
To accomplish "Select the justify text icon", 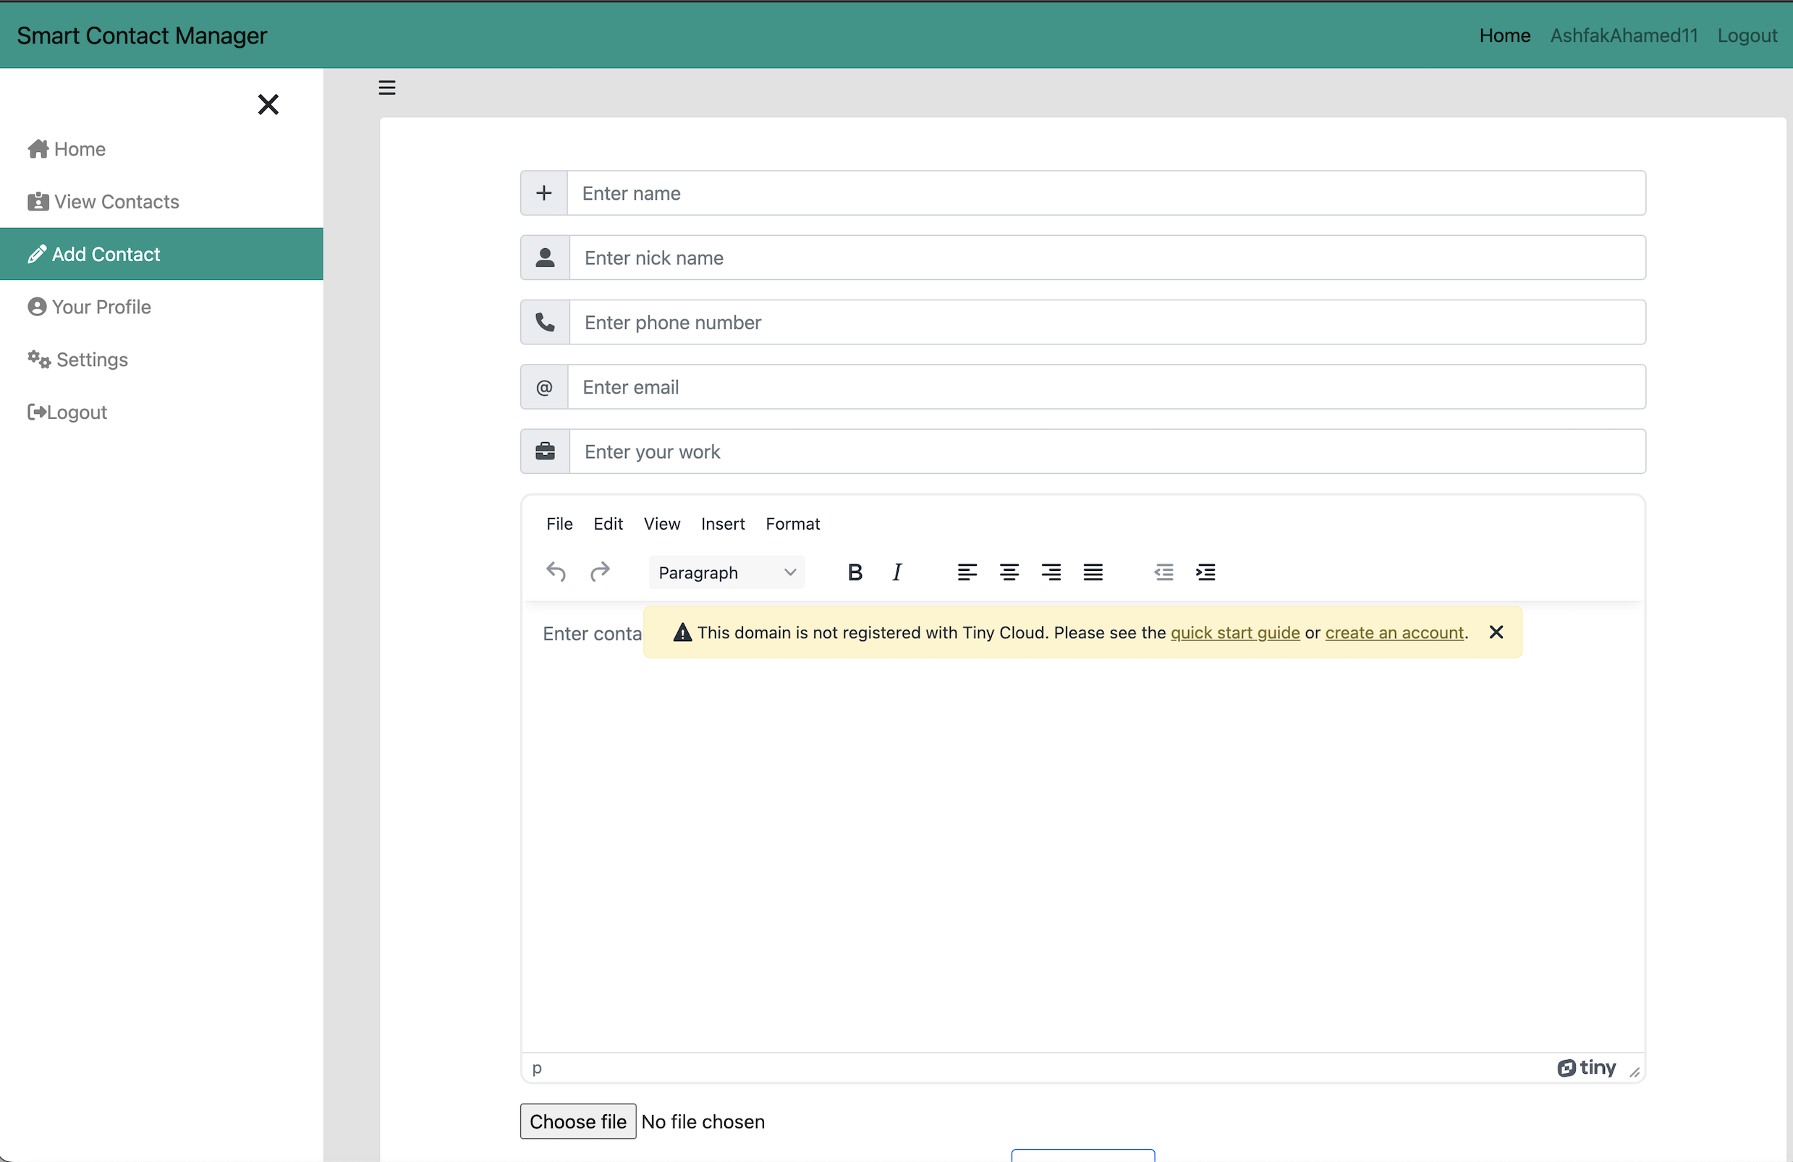I will pyautogui.click(x=1093, y=572).
